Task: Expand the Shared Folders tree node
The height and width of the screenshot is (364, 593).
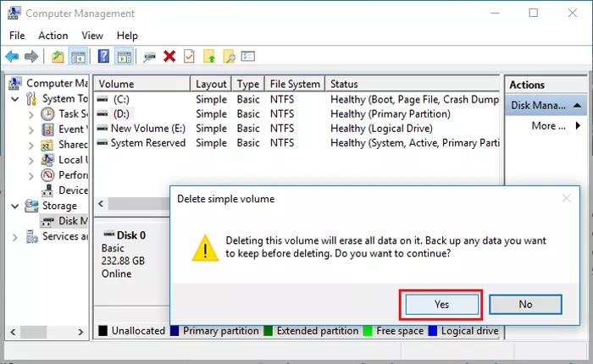Action: [x=31, y=146]
